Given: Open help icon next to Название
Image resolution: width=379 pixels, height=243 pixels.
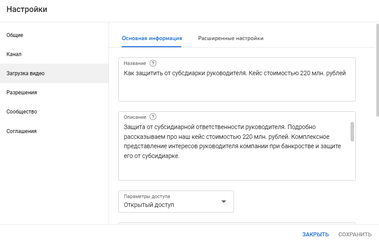Looking at the screenshot, I should click(153, 63).
